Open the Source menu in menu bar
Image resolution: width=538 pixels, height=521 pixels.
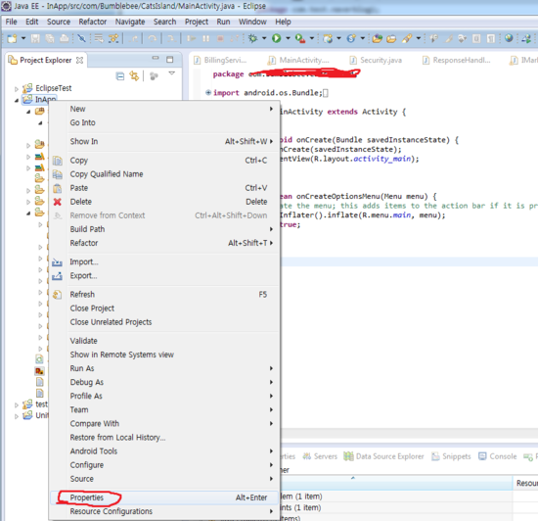click(59, 22)
